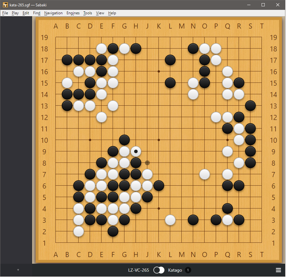The image size is (287, 278).
Task: Open the File menu
Action: pos(5,13)
